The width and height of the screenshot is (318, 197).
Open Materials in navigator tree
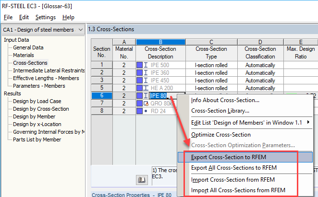click(x=24, y=55)
